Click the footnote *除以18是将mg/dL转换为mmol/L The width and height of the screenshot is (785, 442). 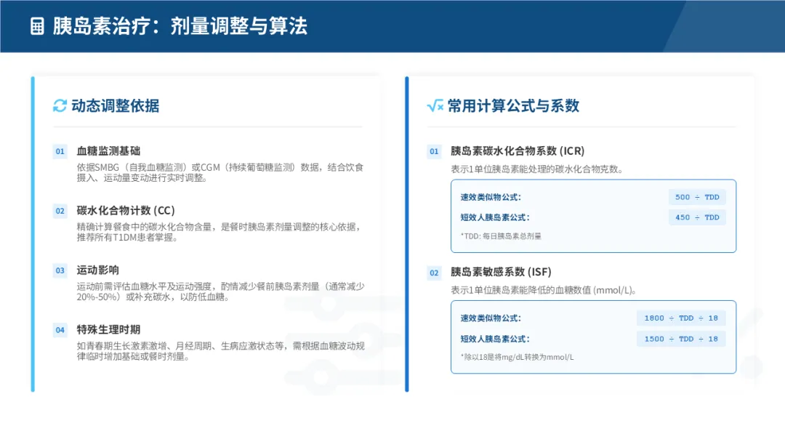[x=518, y=358]
